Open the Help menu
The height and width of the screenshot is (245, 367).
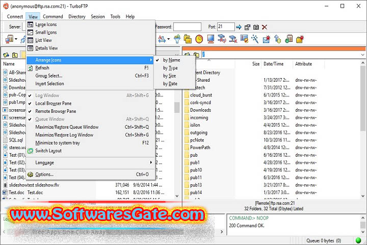coord(130,17)
